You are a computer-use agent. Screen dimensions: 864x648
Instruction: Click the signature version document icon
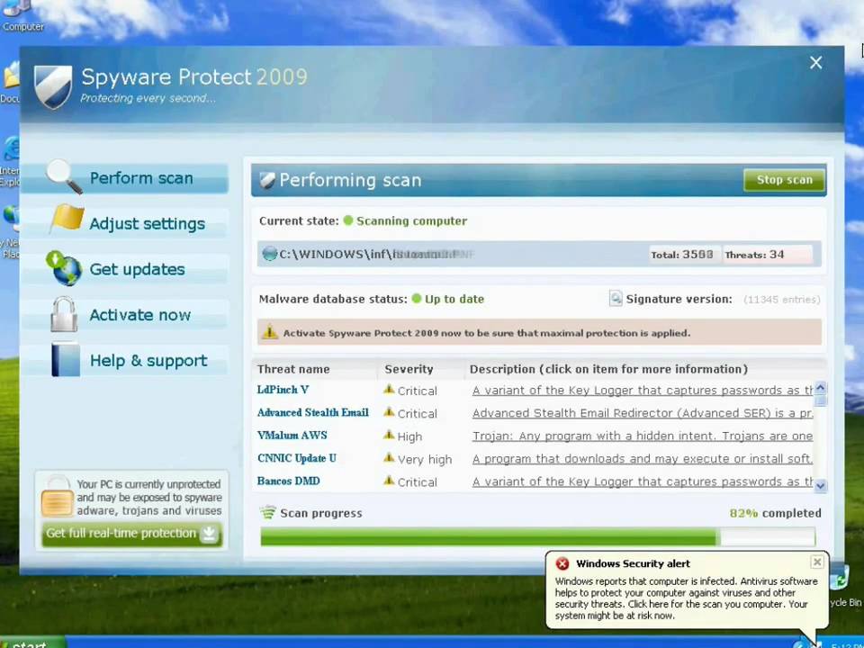tap(616, 299)
